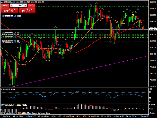Click price scale value 800.830
The width and height of the screenshot is (157, 118).
pyautogui.click(x=153, y=60)
